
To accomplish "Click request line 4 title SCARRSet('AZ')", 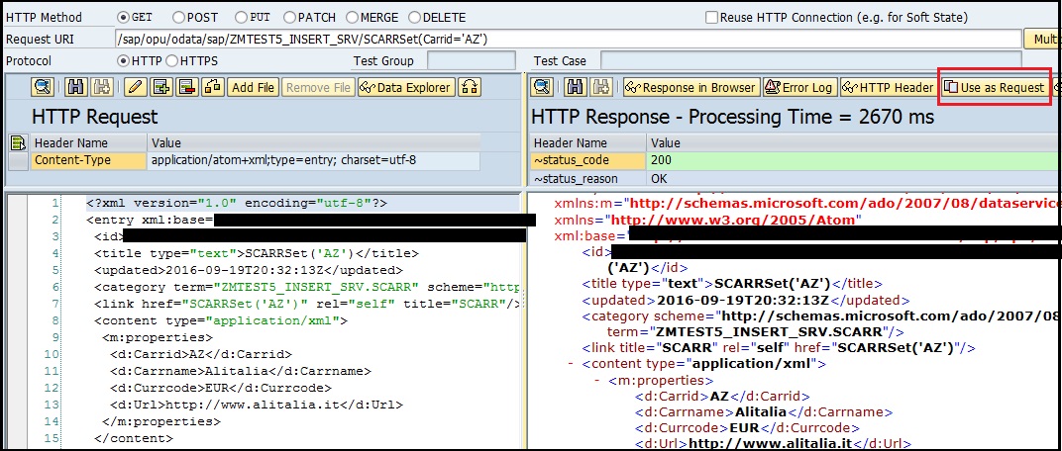I will coord(257,254).
